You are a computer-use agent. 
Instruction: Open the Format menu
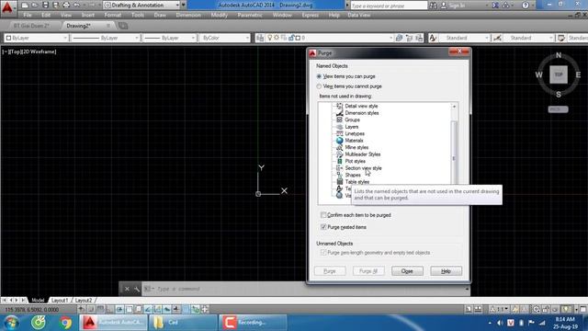click(112, 15)
